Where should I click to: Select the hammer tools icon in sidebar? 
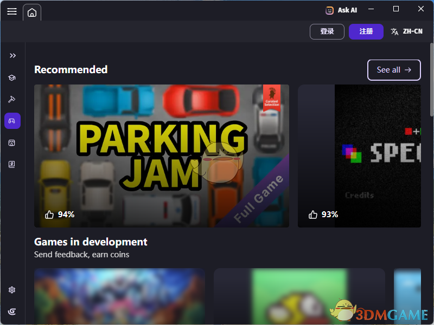pyautogui.click(x=12, y=99)
